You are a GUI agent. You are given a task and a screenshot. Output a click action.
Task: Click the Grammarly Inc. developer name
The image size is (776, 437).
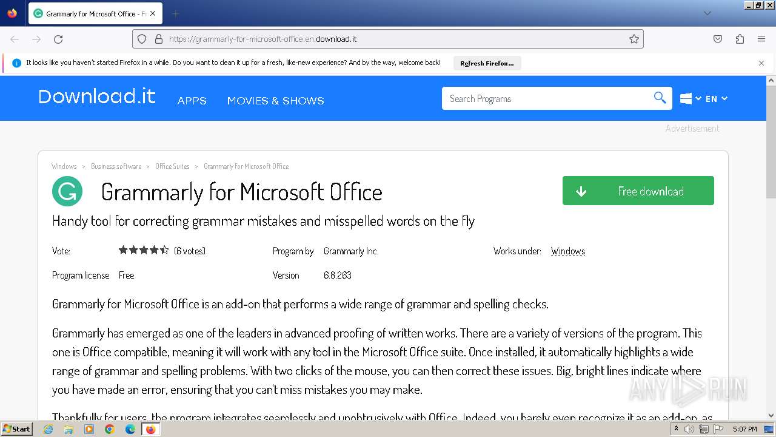pyautogui.click(x=351, y=251)
